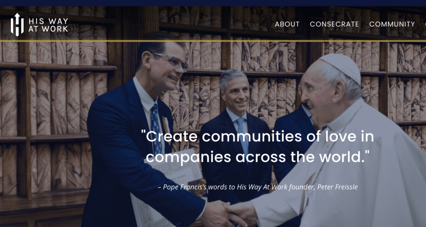Click the cut-off menu item after COMMUNITY

pyautogui.click(x=425, y=24)
